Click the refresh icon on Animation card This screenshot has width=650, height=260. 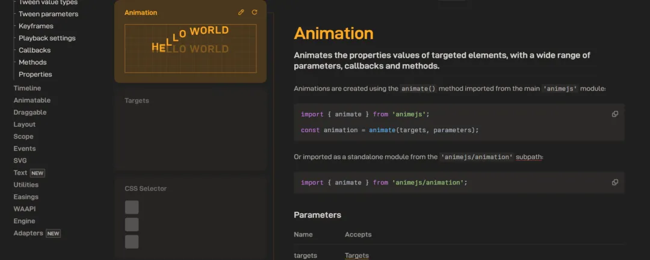point(255,13)
